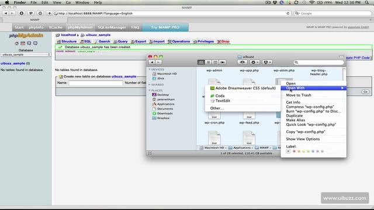Choose Open With in the context menu
The image size is (374, 210).
coord(313,88)
